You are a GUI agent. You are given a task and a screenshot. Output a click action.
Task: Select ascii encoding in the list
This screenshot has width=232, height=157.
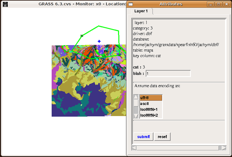(x=151, y=104)
